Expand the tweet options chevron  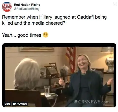115,4
